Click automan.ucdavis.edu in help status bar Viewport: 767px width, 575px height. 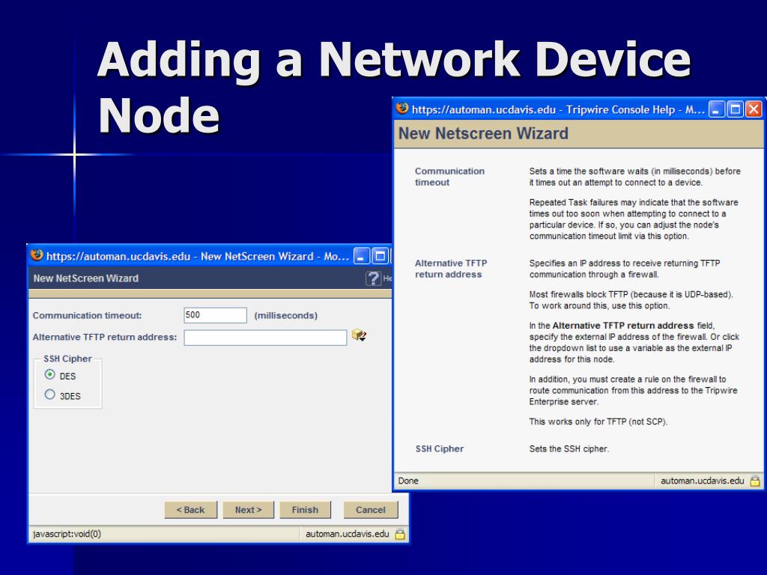pos(702,481)
